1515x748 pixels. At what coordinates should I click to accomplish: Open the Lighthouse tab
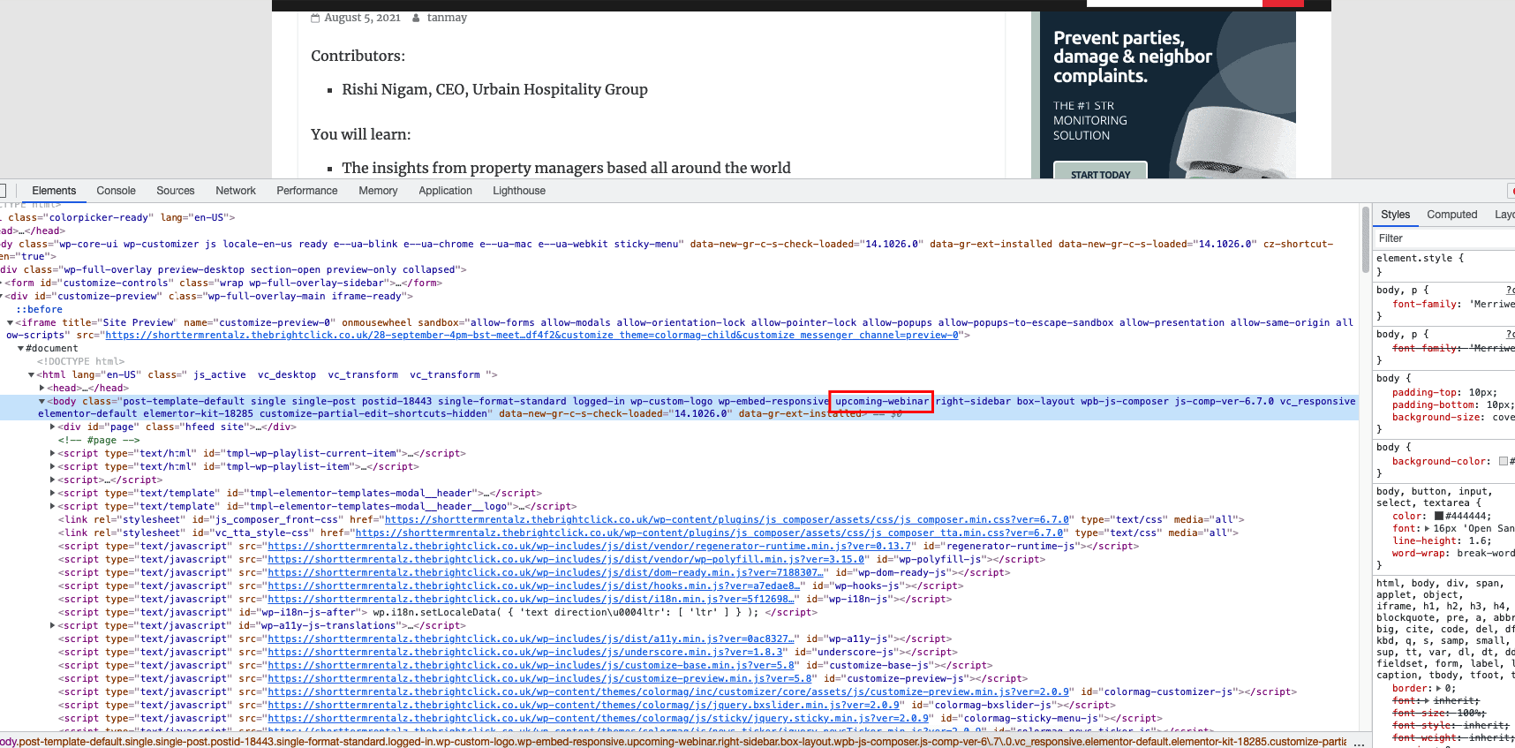(519, 191)
